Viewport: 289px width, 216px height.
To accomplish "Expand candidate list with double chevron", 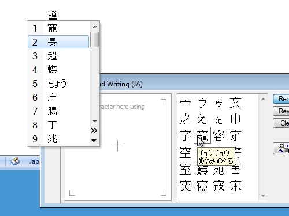I will (94, 131).
